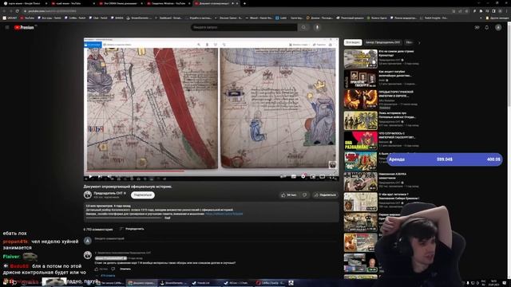Open the account avatar menu
Viewport: 511px width, 287px height.
click(498, 28)
